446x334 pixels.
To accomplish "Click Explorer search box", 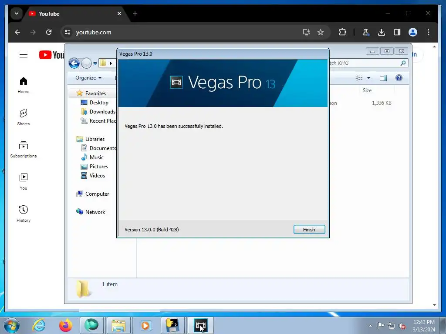I will click(368, 63).
